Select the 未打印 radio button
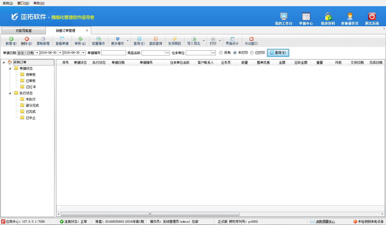This screenshot has width=386, height=225. point(235,53)
